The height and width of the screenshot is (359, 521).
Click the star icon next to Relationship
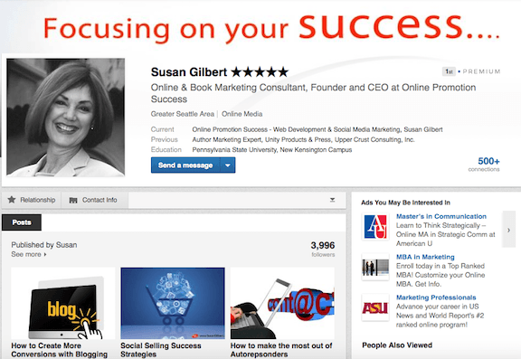12,200
